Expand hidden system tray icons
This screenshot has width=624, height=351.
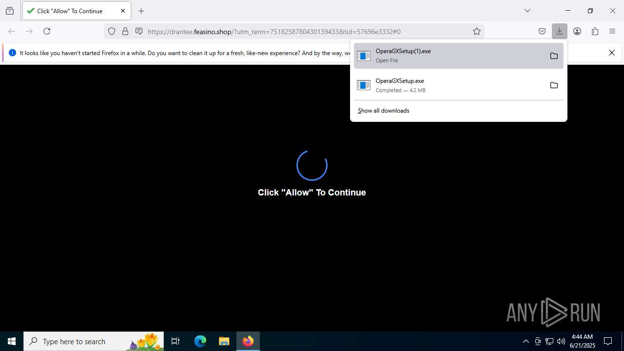(x=526, y=341)
